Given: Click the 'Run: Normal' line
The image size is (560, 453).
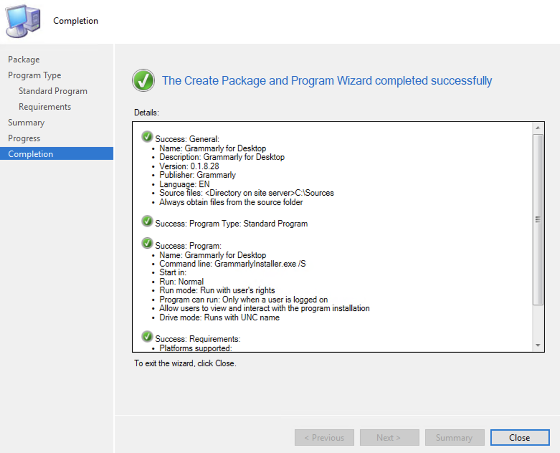Looking at the screenshot, I should (181, 282).
